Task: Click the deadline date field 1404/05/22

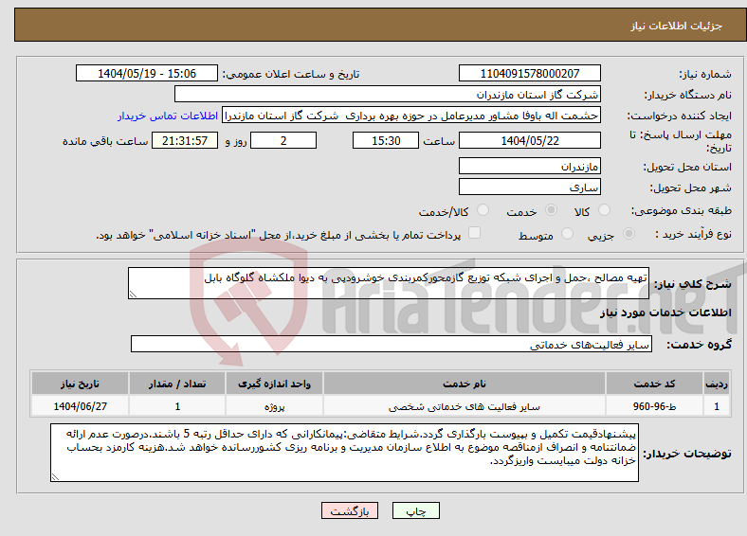Action: point(529,140)
